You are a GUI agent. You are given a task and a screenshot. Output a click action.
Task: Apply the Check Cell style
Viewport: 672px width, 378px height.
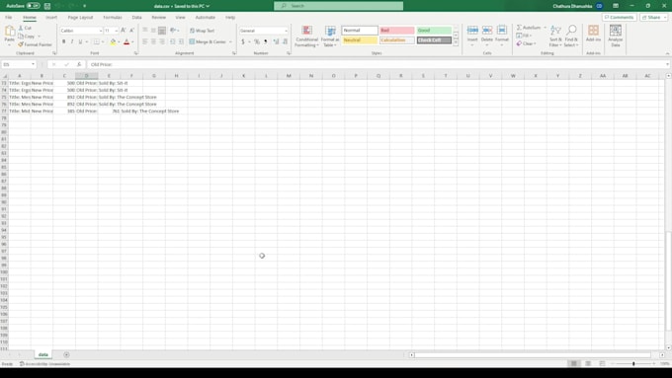coord(434,40)
